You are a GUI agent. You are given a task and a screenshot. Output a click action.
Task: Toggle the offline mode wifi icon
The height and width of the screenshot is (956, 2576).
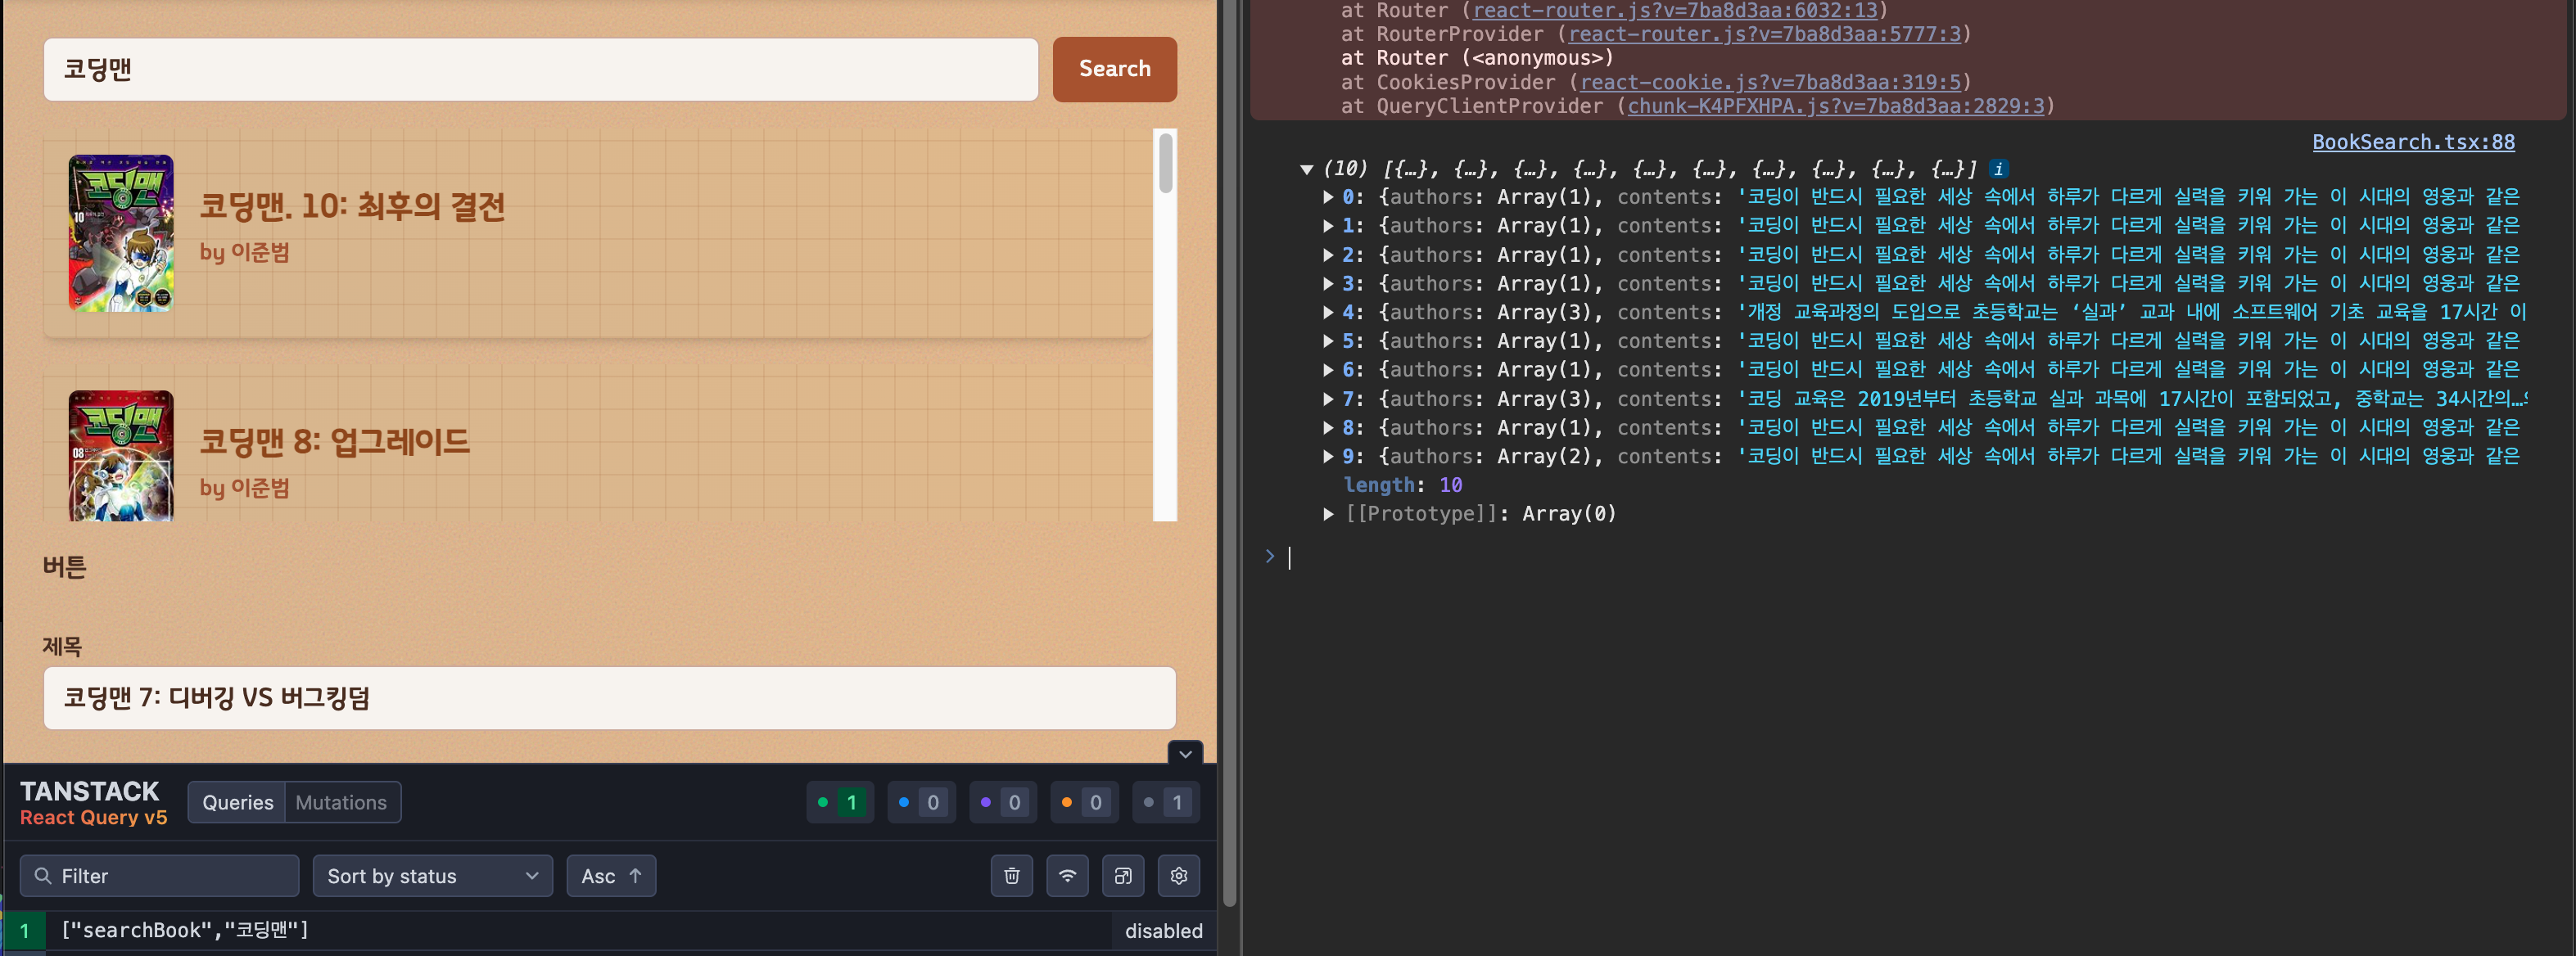coord(1067,876)
